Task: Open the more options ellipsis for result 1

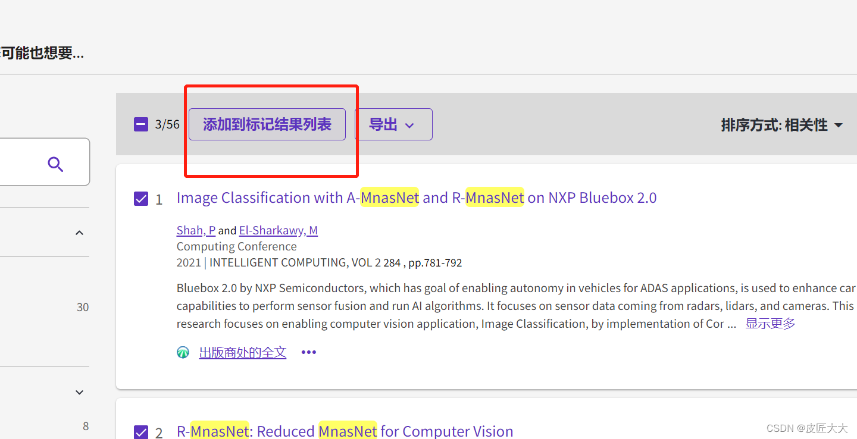Action: pyautogui.click(x=308, y=352)
